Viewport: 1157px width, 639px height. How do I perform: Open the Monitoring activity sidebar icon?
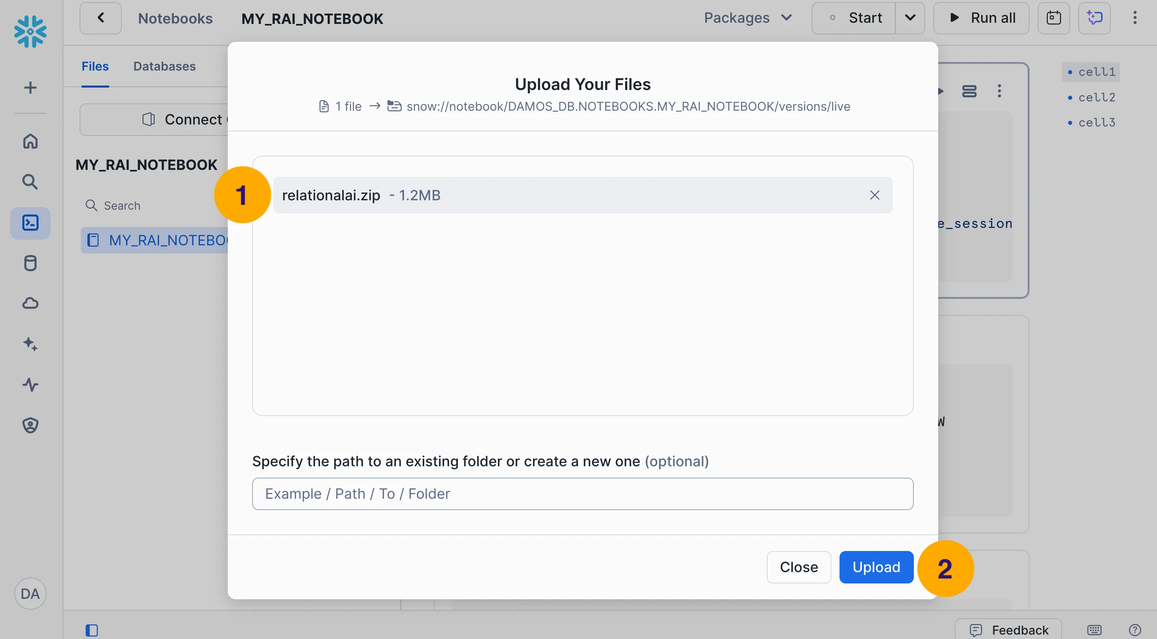(30, 384)
